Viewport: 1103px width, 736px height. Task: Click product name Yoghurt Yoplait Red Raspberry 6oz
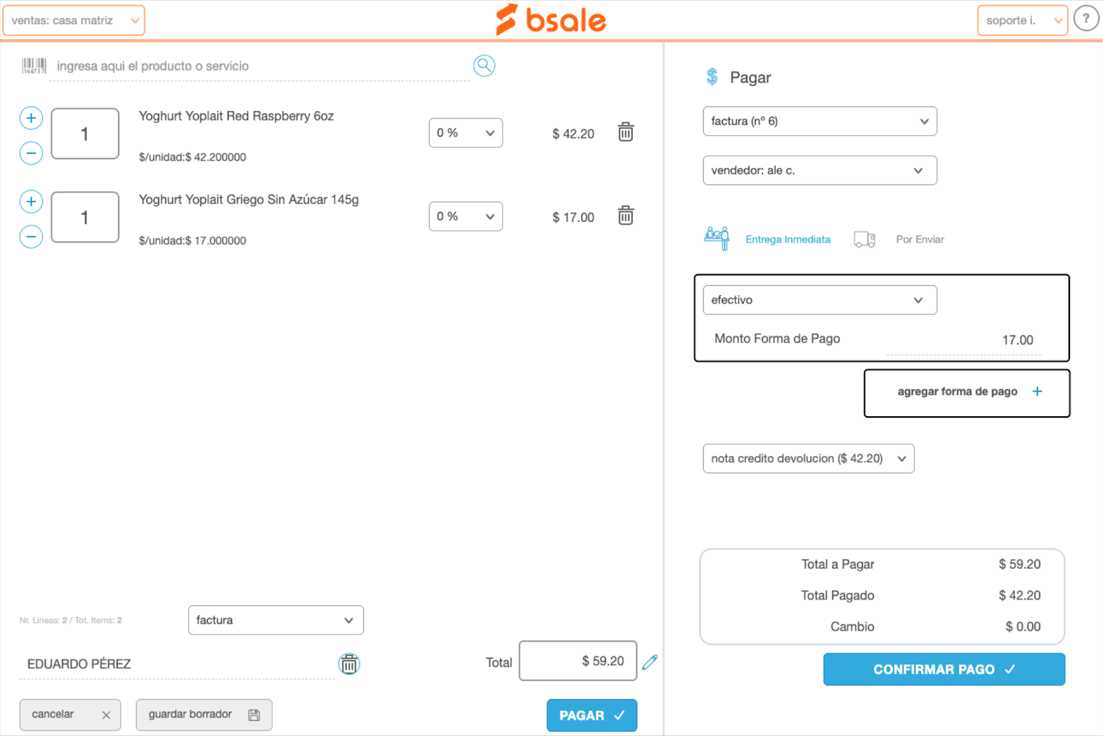[x=236, y=116]
